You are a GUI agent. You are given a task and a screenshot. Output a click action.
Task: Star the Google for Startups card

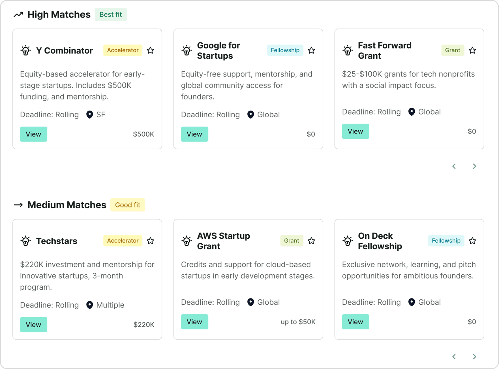coord(311,50)
